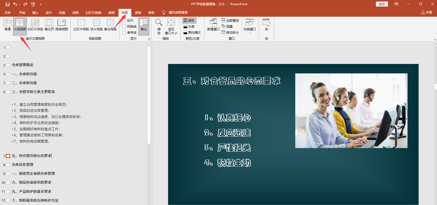This screenshot has width=437, height=205.
Task: Click 新建窗口 new window
Action: (213, 25)
